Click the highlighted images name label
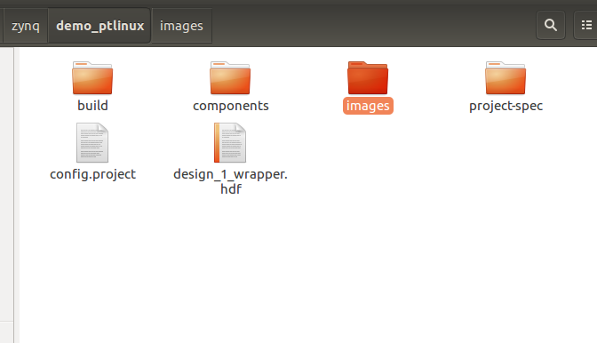 pyautogui.click(x=368, y=106)
